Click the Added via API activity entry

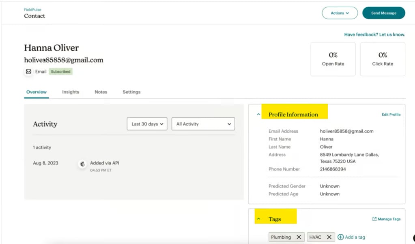point(105,163)
